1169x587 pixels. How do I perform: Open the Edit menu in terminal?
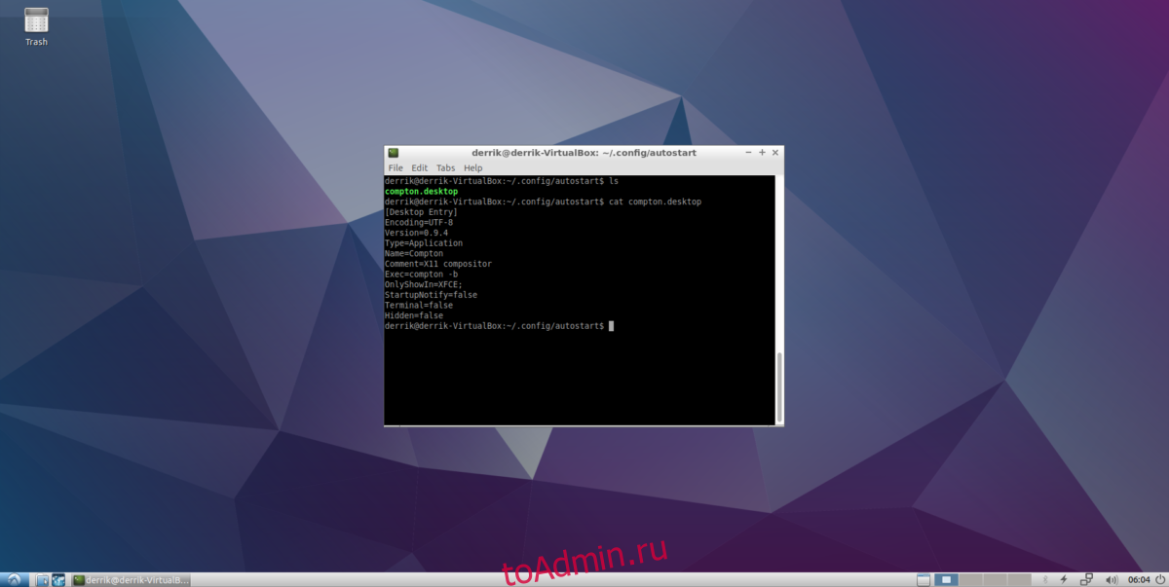419,168
